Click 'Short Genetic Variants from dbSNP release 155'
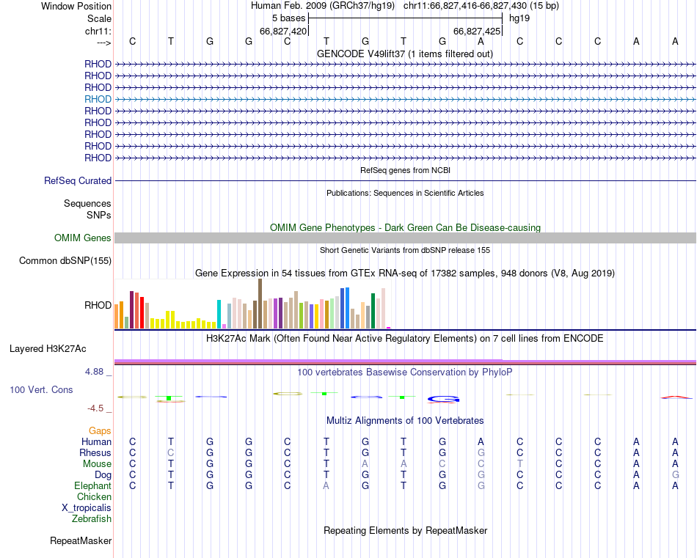 [x=405, y=250]
